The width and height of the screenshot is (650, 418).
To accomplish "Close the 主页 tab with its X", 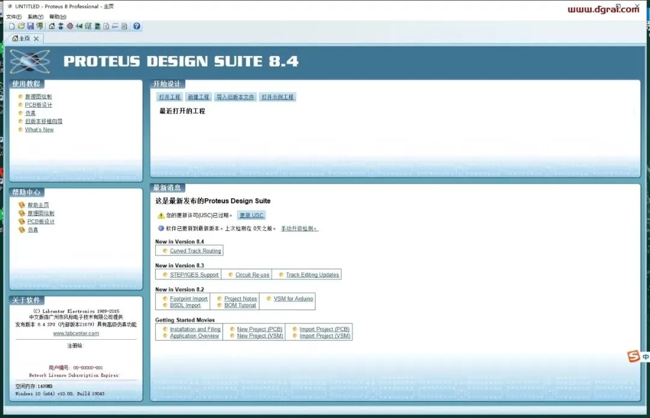I will tap(36, 39).
